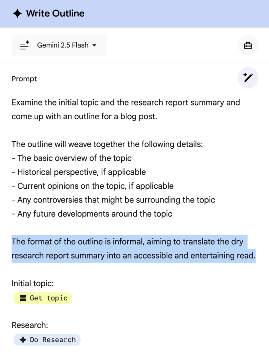The image size is (269, 352).
Task: Click the "Initial topic:" label text
Action: (x=33, y=284)
